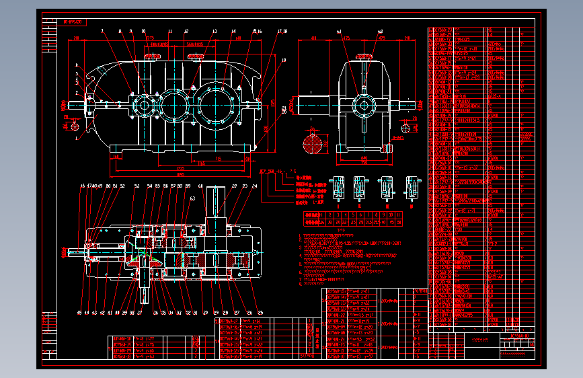Click balloon number 62 above side view

click(x=380, y=32)
